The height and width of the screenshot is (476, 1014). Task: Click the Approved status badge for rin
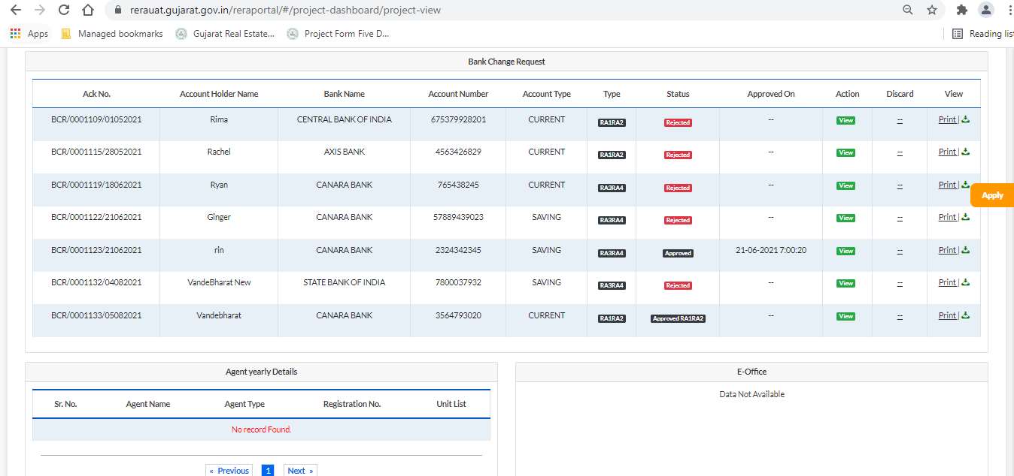pos(678,253)
